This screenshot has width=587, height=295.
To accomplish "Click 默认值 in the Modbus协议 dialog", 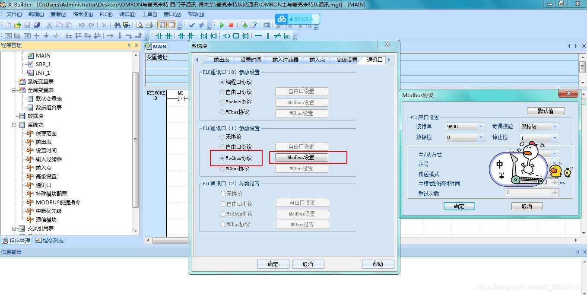I will pyautogui.click(x=546, y=111).
